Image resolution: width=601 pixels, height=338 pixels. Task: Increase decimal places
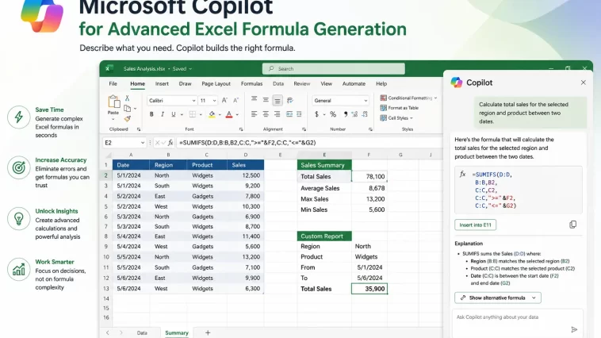354,114
